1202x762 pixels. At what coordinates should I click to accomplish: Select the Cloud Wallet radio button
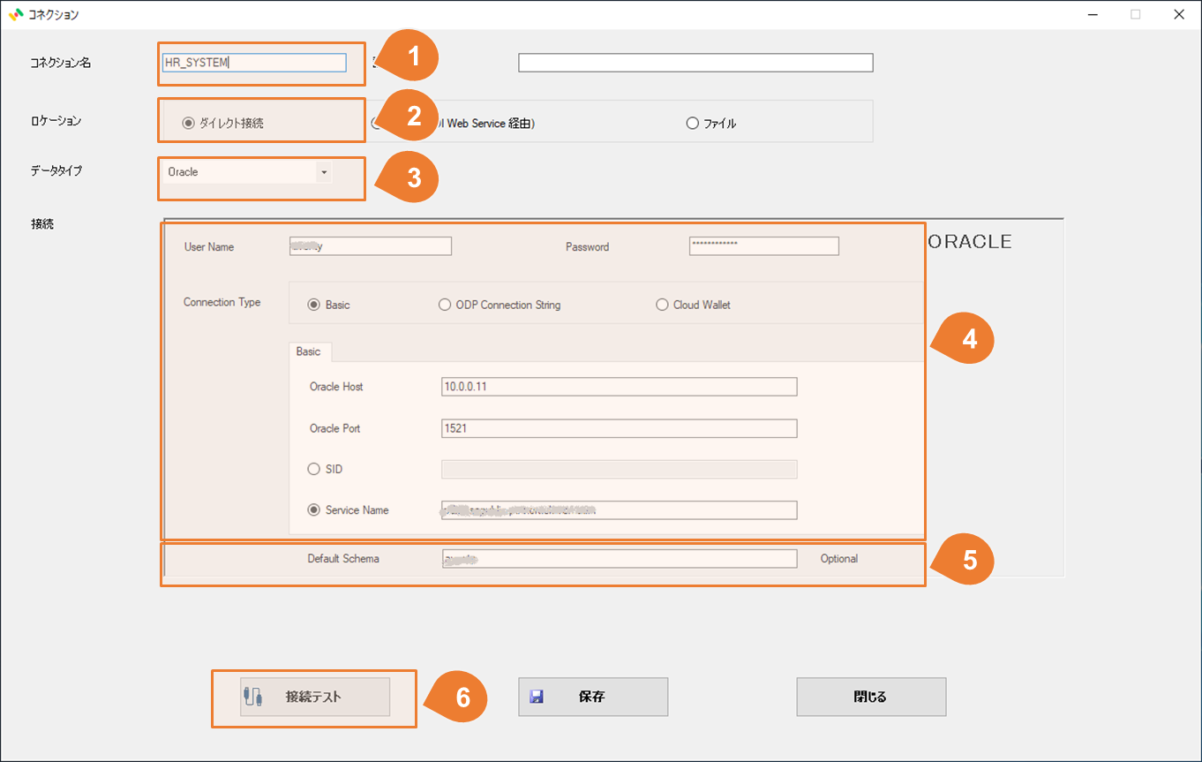point(694,305)
